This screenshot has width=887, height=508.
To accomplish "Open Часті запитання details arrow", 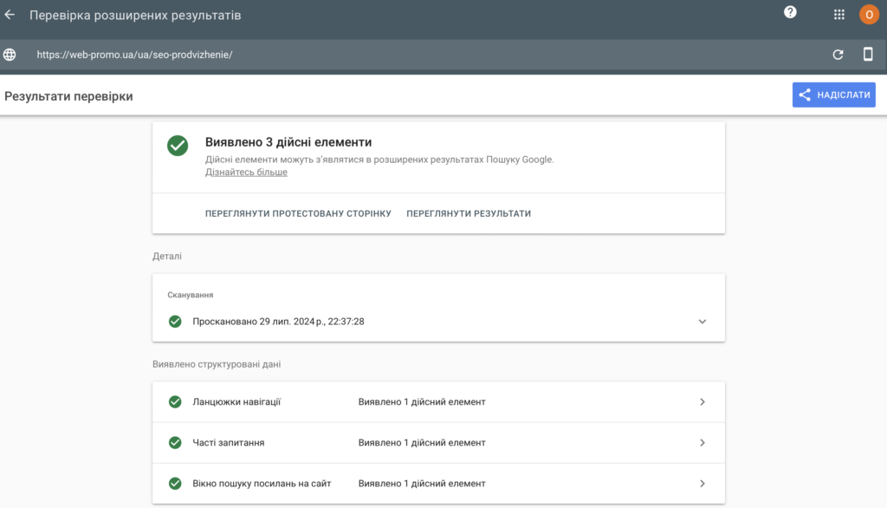I will (x=702, y=443).
